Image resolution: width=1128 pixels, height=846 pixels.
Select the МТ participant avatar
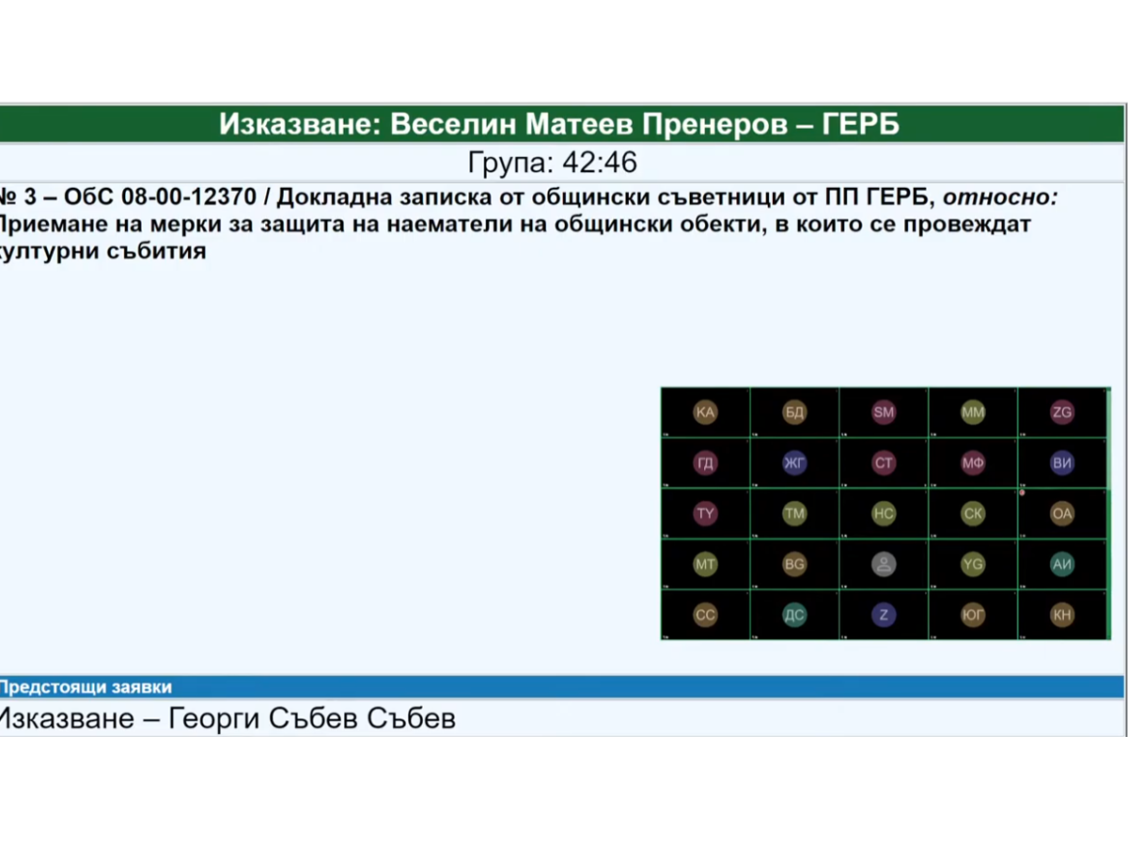pos(705,564)
